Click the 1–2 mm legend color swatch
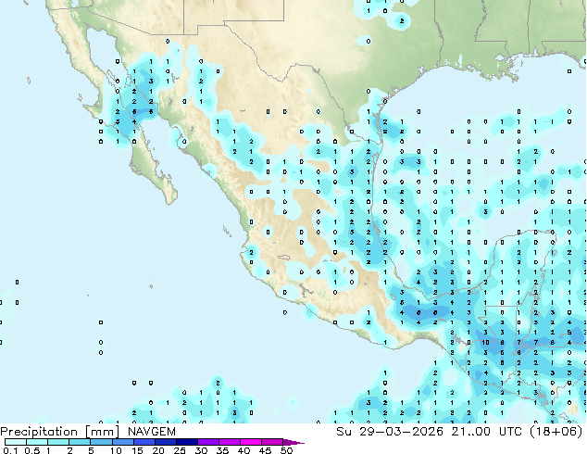 [x=58, y=442]
